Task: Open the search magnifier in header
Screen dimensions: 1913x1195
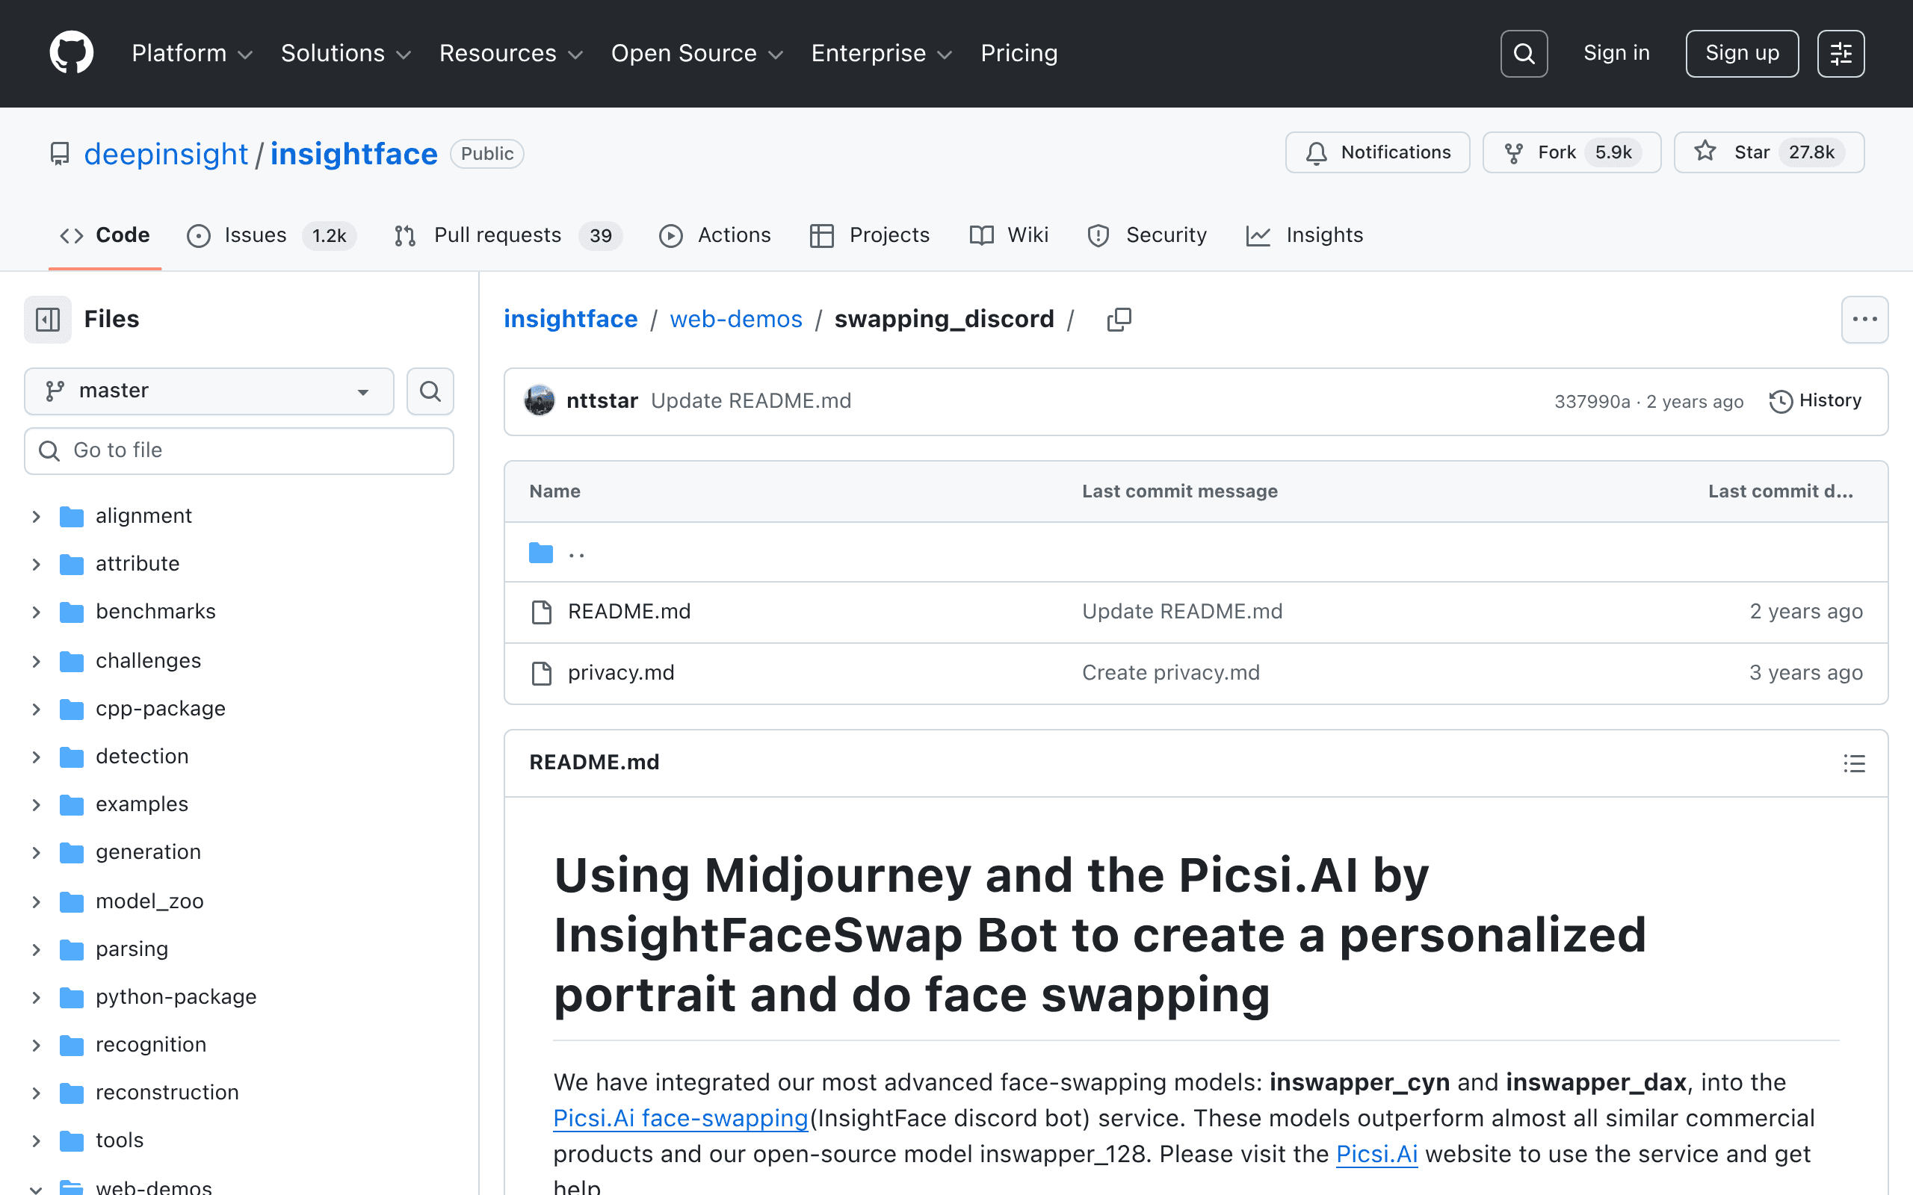Action: click(1523, 54)
